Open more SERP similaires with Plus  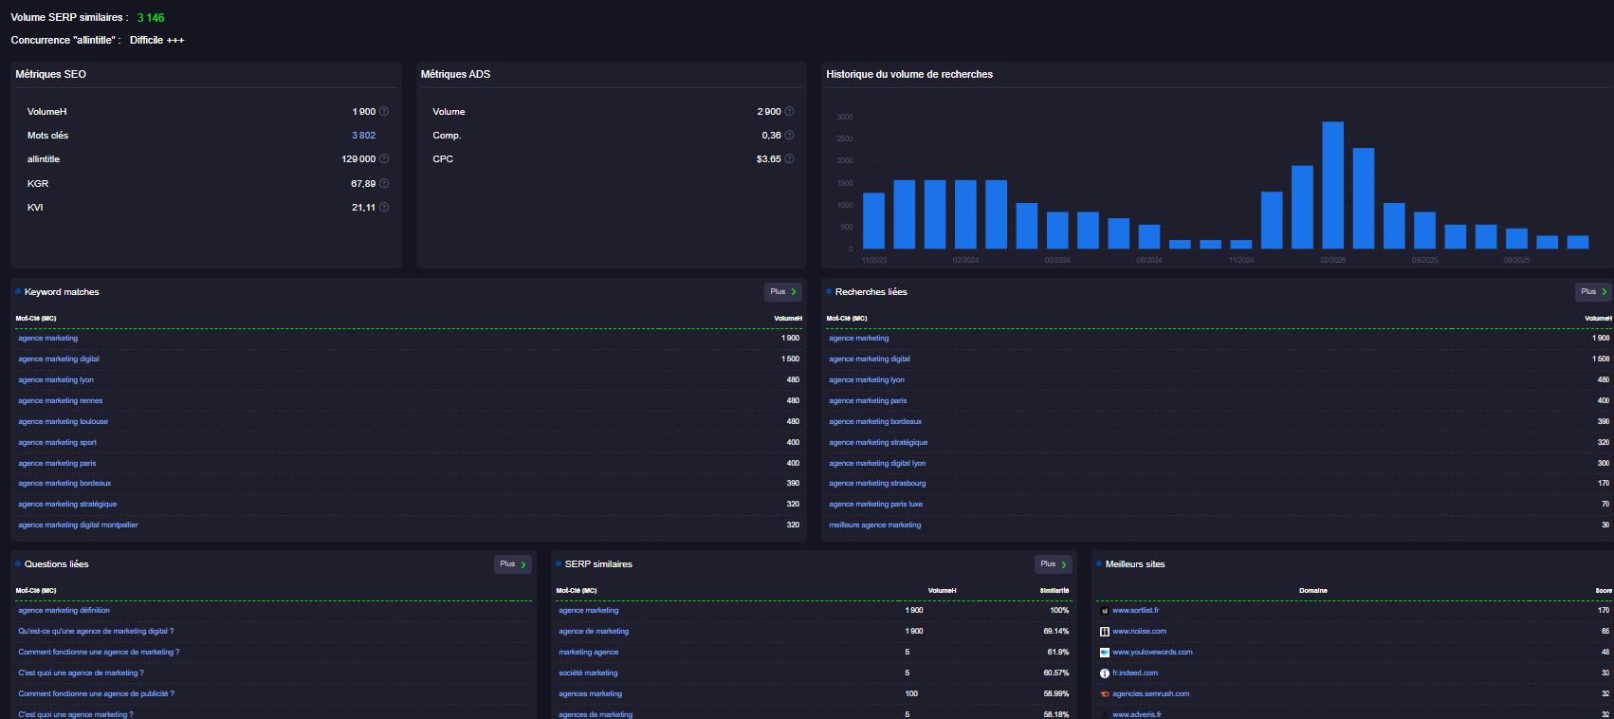tap(1053, 564)
